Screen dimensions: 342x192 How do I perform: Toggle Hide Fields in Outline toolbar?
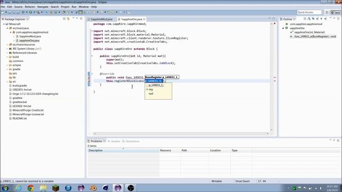313,19
